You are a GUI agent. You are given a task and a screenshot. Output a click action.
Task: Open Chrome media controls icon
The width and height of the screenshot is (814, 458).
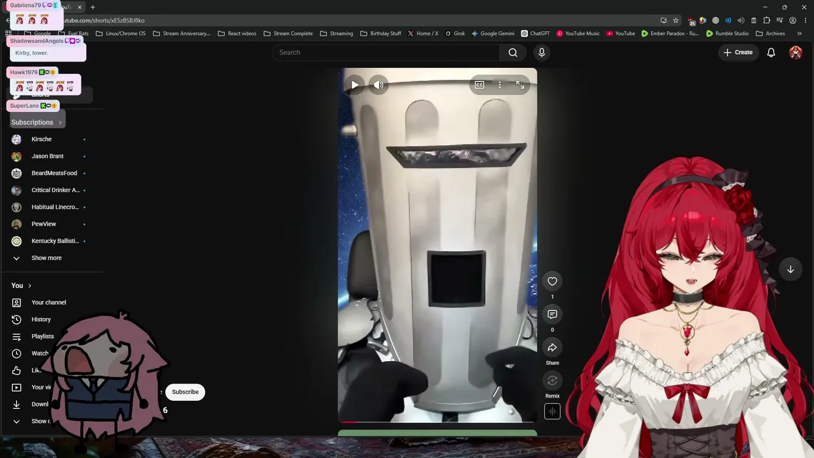point(780,20)
